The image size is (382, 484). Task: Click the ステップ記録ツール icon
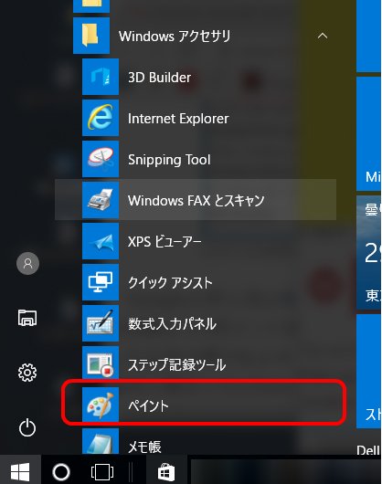pyautogui.click(x=101, y=364)
